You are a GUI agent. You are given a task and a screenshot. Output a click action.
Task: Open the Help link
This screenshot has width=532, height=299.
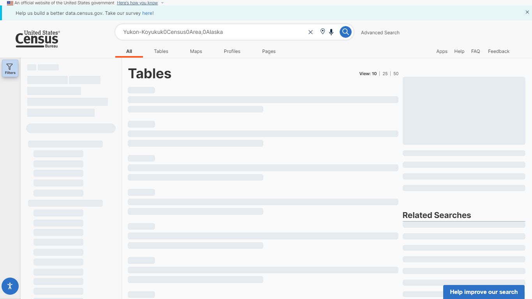pos(459,51)
